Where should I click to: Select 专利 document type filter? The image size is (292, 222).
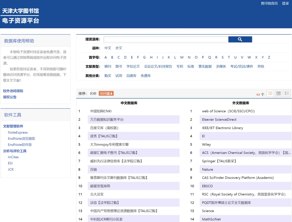click(x=180, y=66)
